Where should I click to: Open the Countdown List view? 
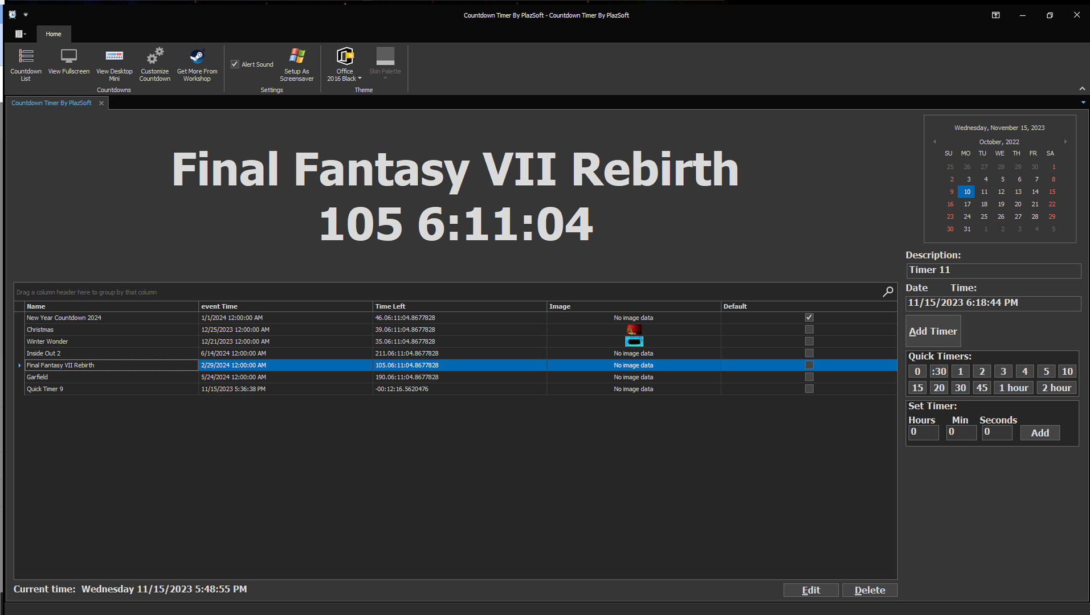pyautogui.click(x=26, y=64)
